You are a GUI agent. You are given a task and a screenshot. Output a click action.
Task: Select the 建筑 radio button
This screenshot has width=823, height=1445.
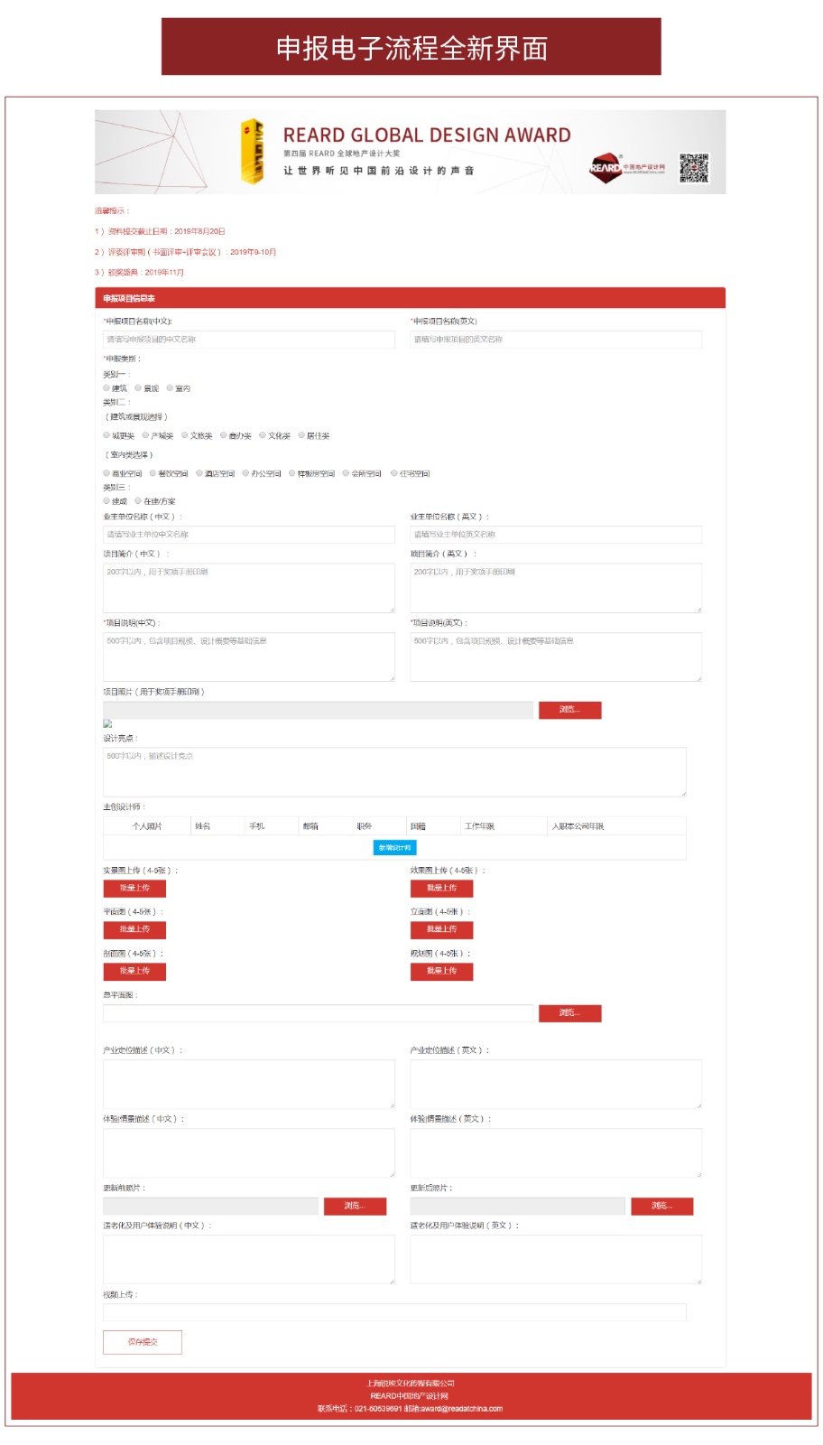(106, 388)
